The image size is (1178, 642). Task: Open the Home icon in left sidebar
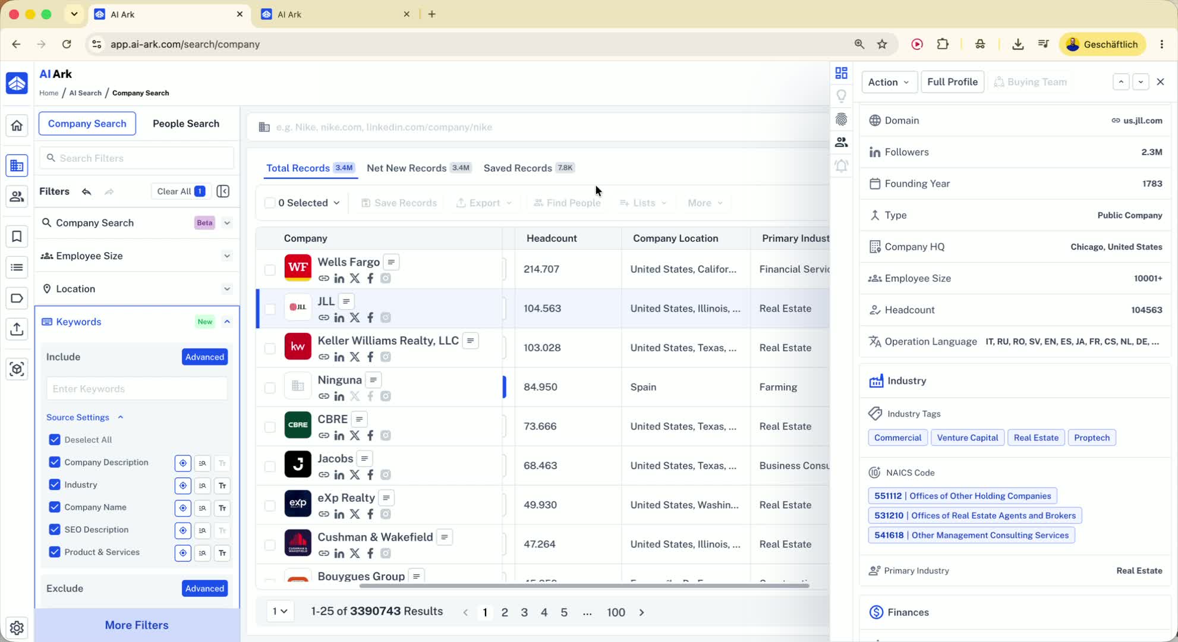pyautogui.click(x=17, y=125)
